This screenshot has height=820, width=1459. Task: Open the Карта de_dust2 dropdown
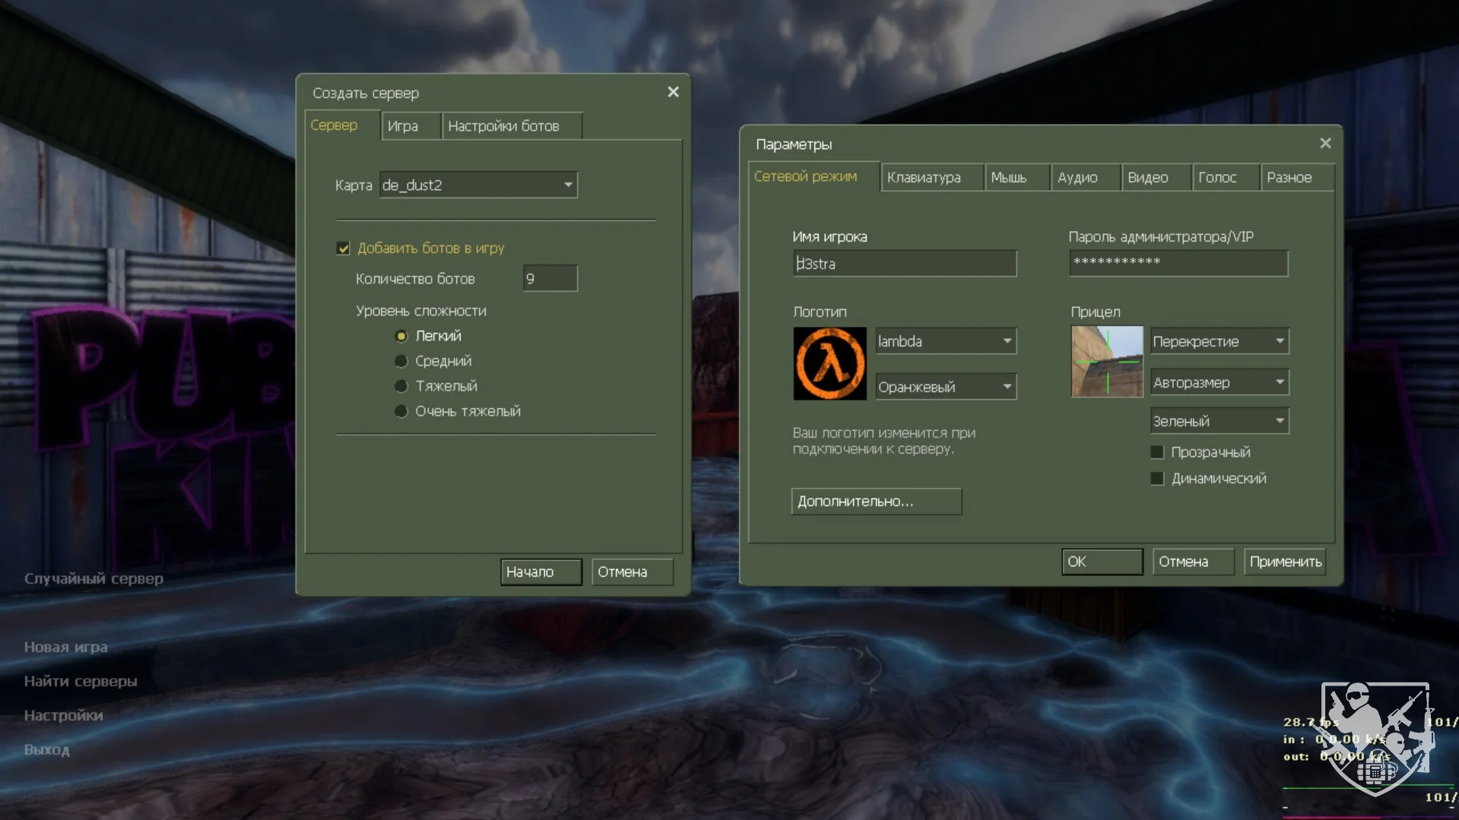(x=478, y=185)
